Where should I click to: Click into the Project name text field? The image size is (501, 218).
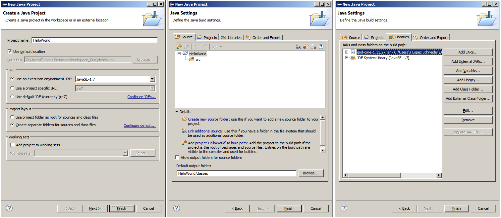click(x=94, y=40)
